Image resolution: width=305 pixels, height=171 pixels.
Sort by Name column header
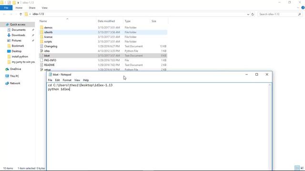coord(43,21)
